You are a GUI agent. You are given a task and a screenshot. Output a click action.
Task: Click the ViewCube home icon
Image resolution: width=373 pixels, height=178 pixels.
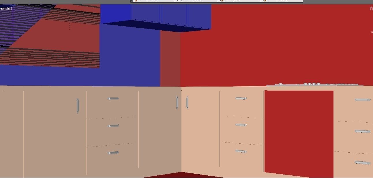371,8
